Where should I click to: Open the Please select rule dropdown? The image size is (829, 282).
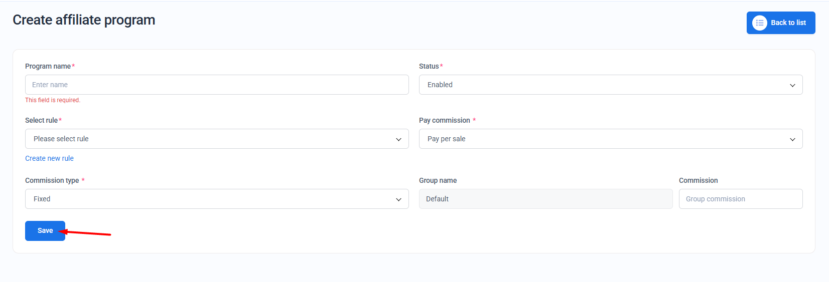211,139
